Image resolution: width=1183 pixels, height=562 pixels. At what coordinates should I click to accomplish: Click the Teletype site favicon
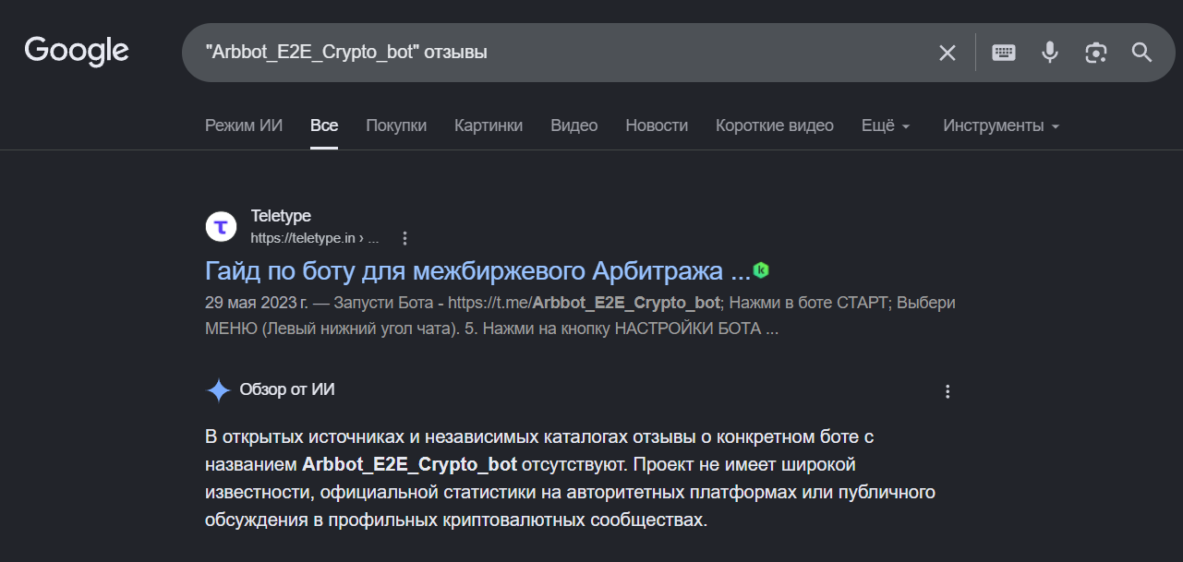click(222, 226)
